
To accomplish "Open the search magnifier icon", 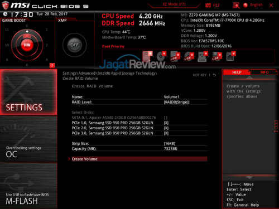I will point(236,5).
